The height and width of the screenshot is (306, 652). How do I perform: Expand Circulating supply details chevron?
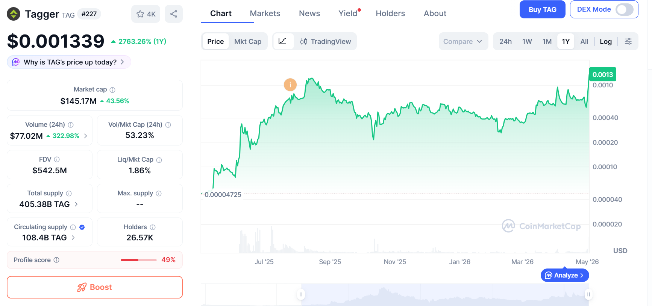click(73, 237)
